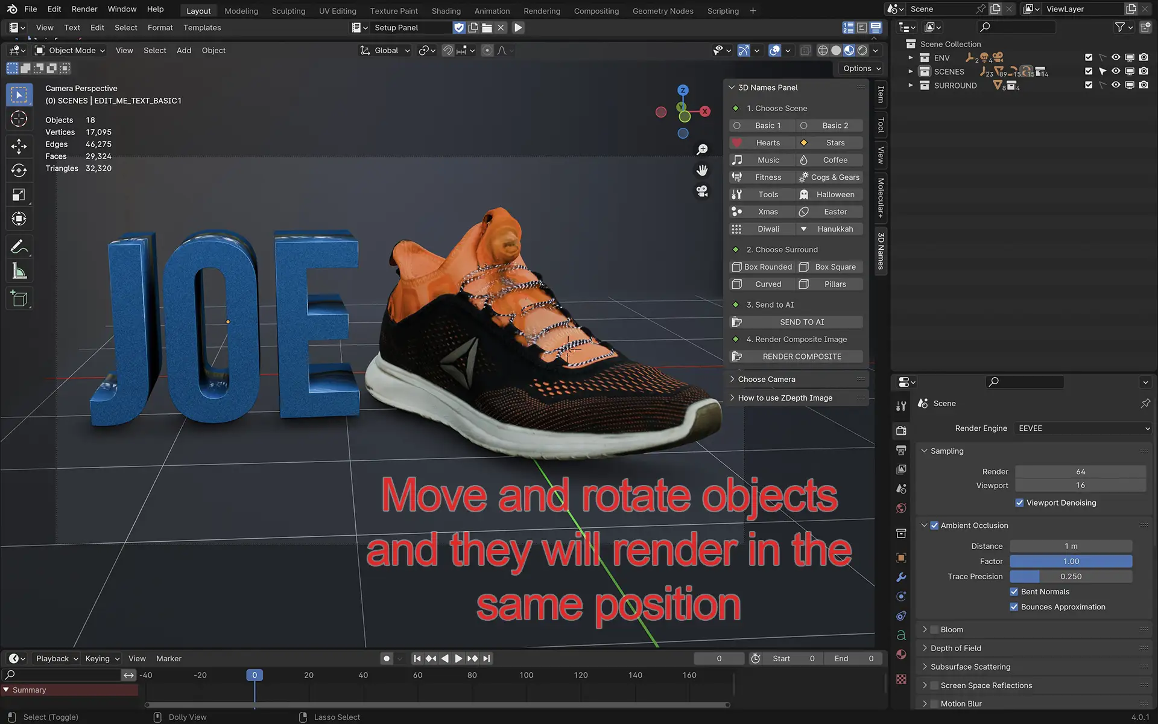Image resolution: width=1158 pixels, height=724 pixels.
Task: Open the Object Mode dropdown
Action: (69, 51)
